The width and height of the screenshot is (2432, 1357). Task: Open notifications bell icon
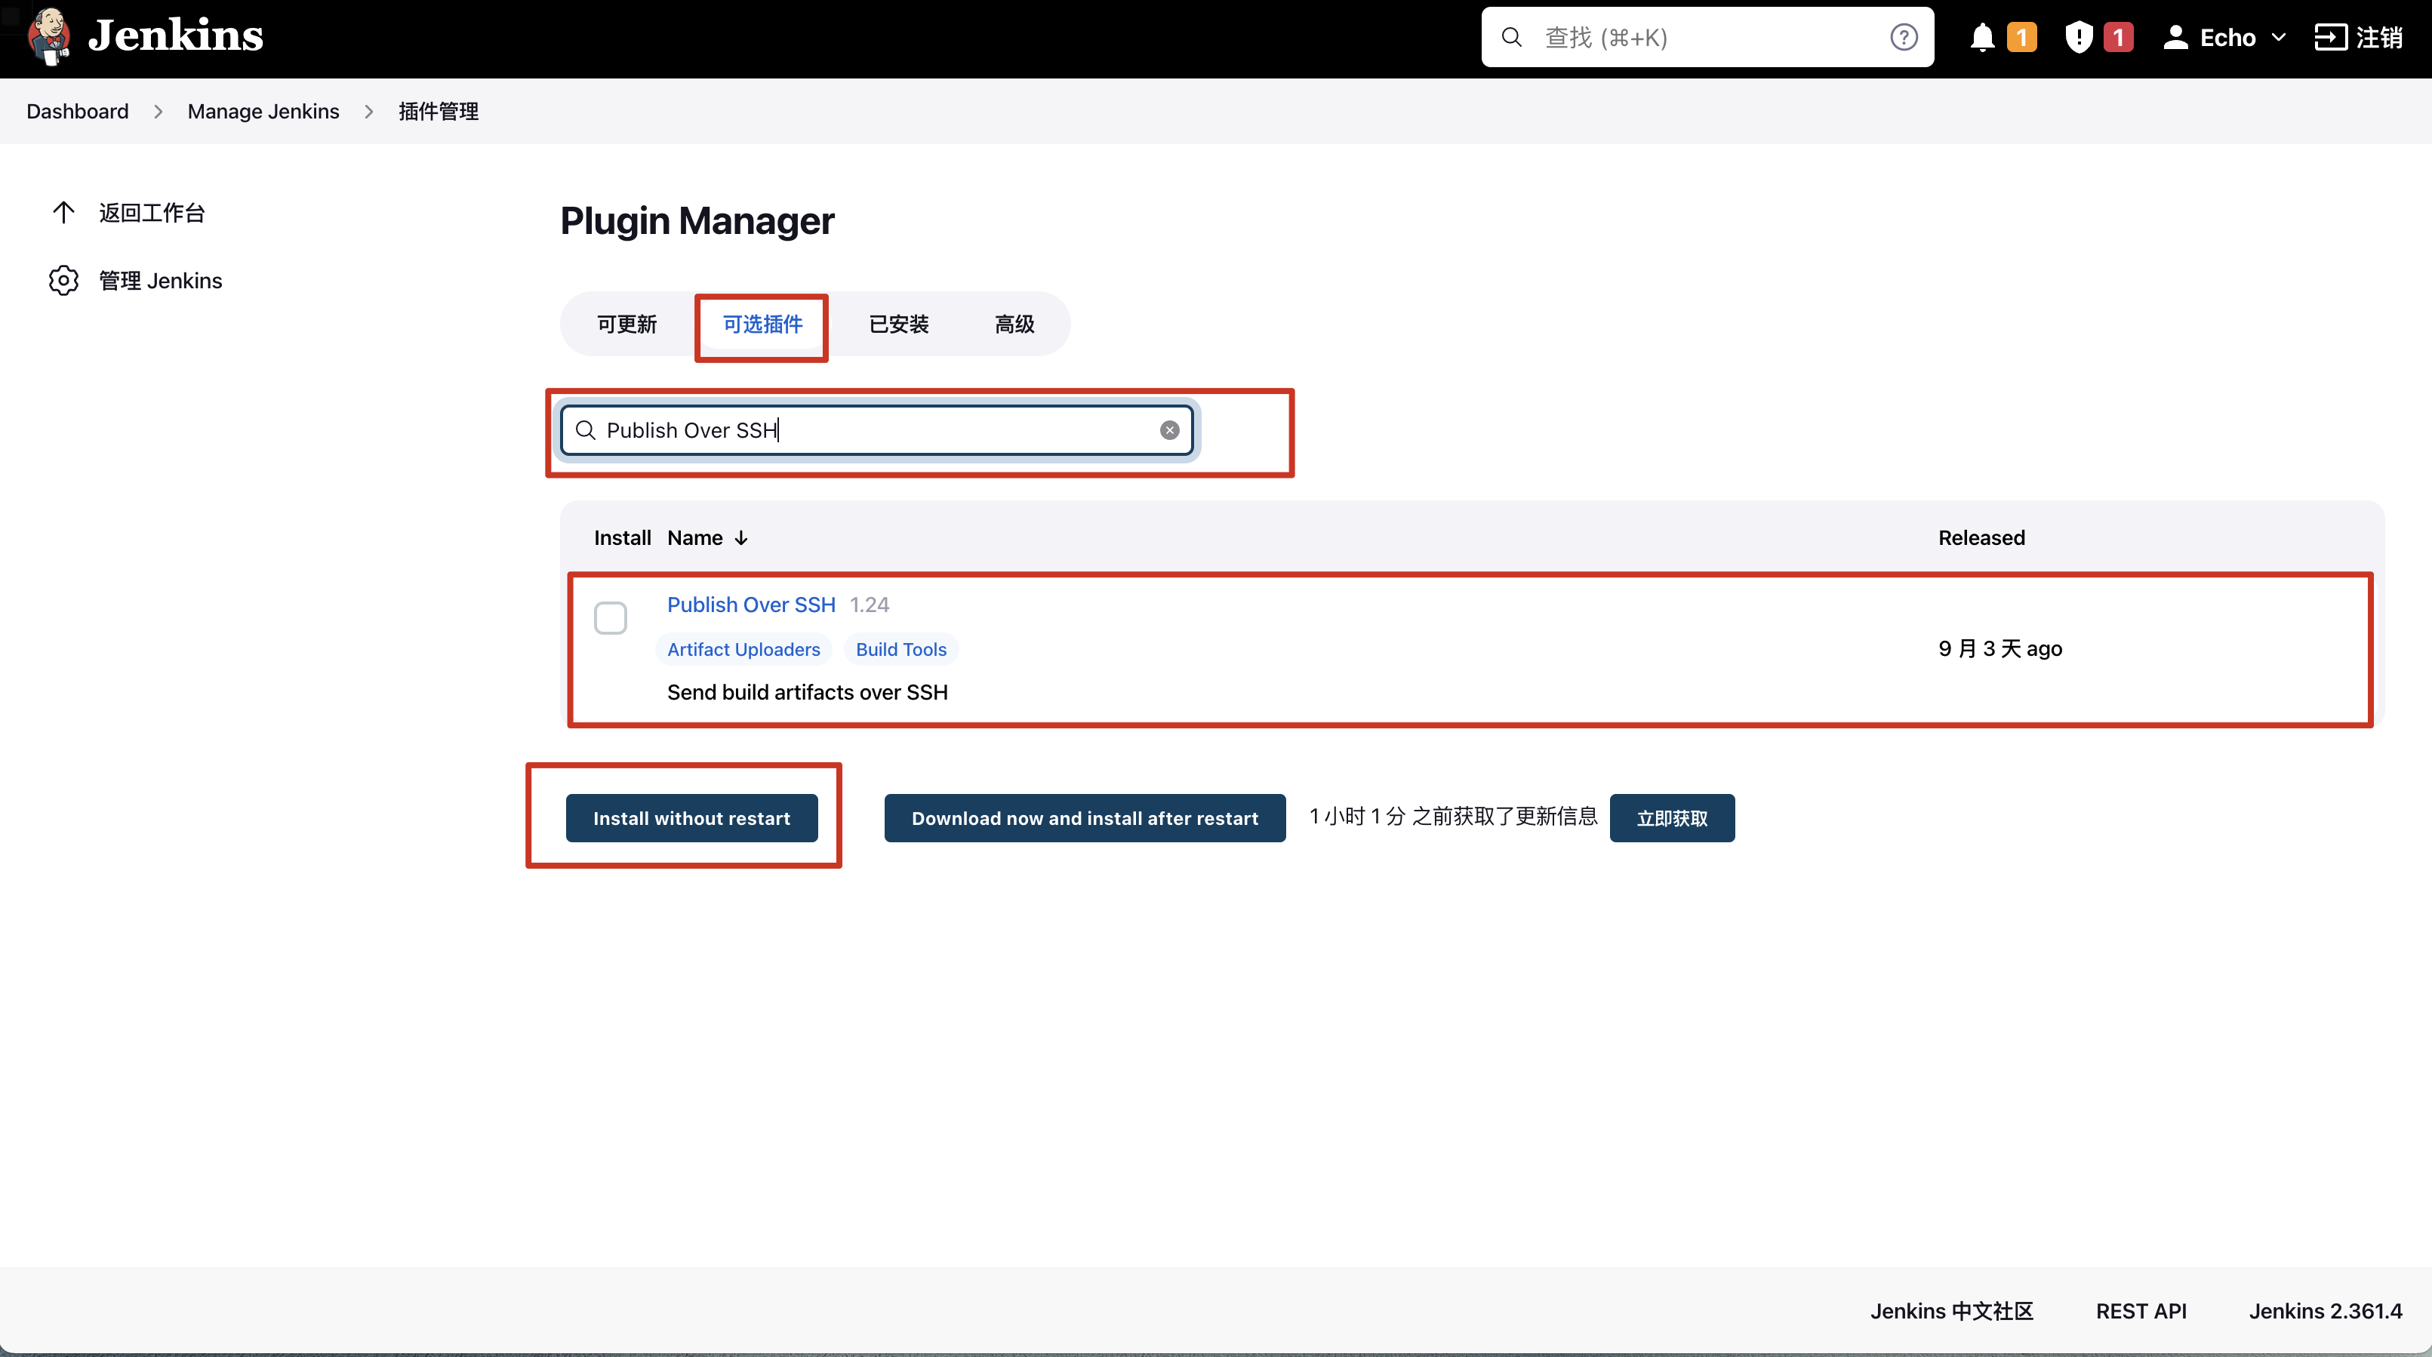coord(1981,37)
